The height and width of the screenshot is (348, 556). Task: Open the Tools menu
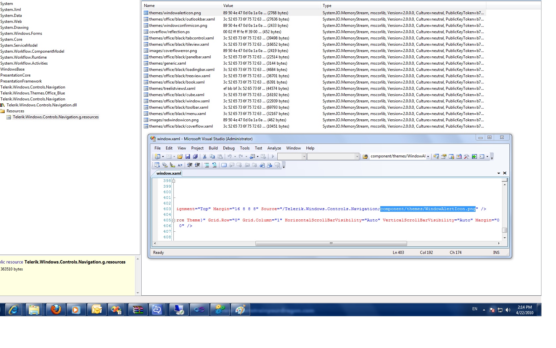[x=245, y=148]
